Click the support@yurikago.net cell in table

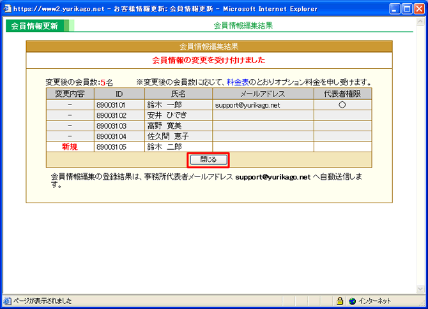(x=248, y=105)
